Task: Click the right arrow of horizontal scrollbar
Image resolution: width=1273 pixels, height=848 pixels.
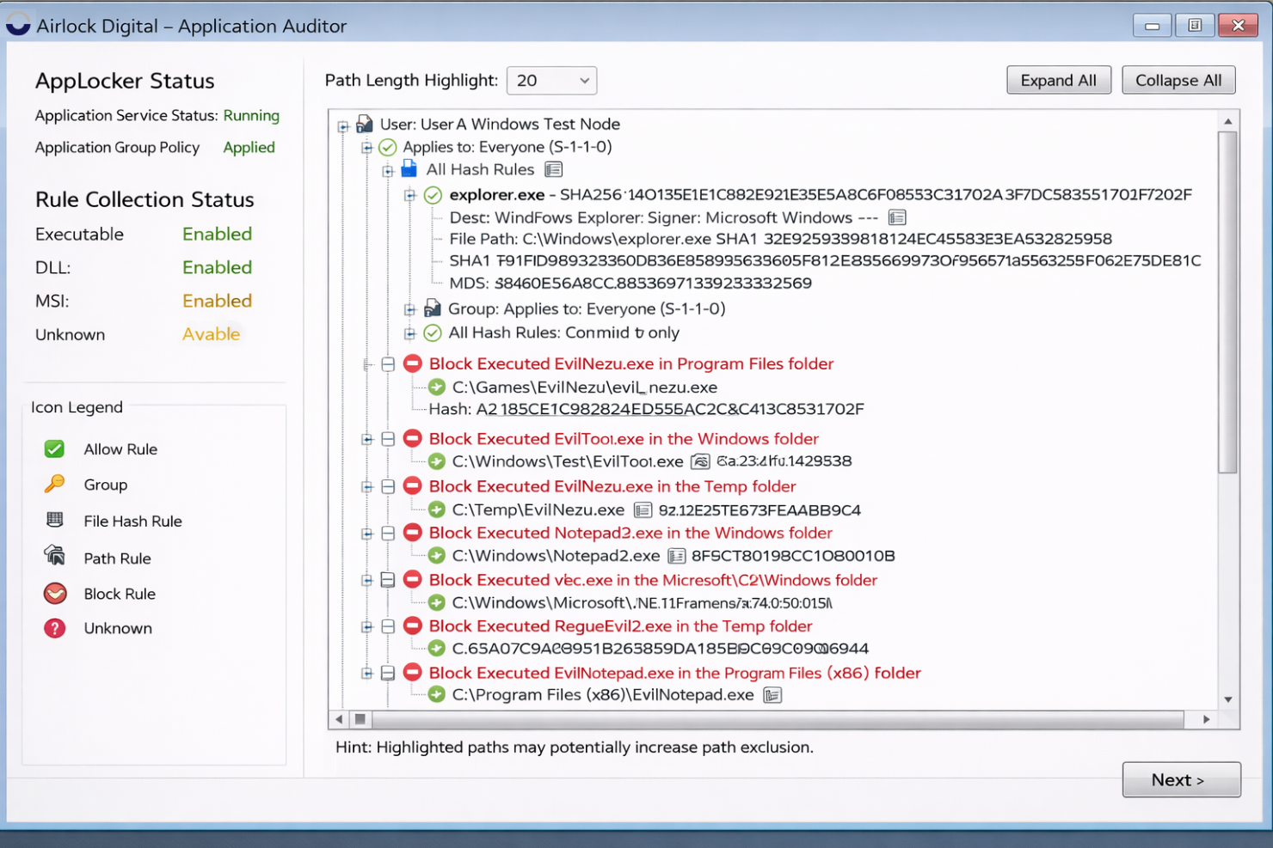Action: point(1206,719)
